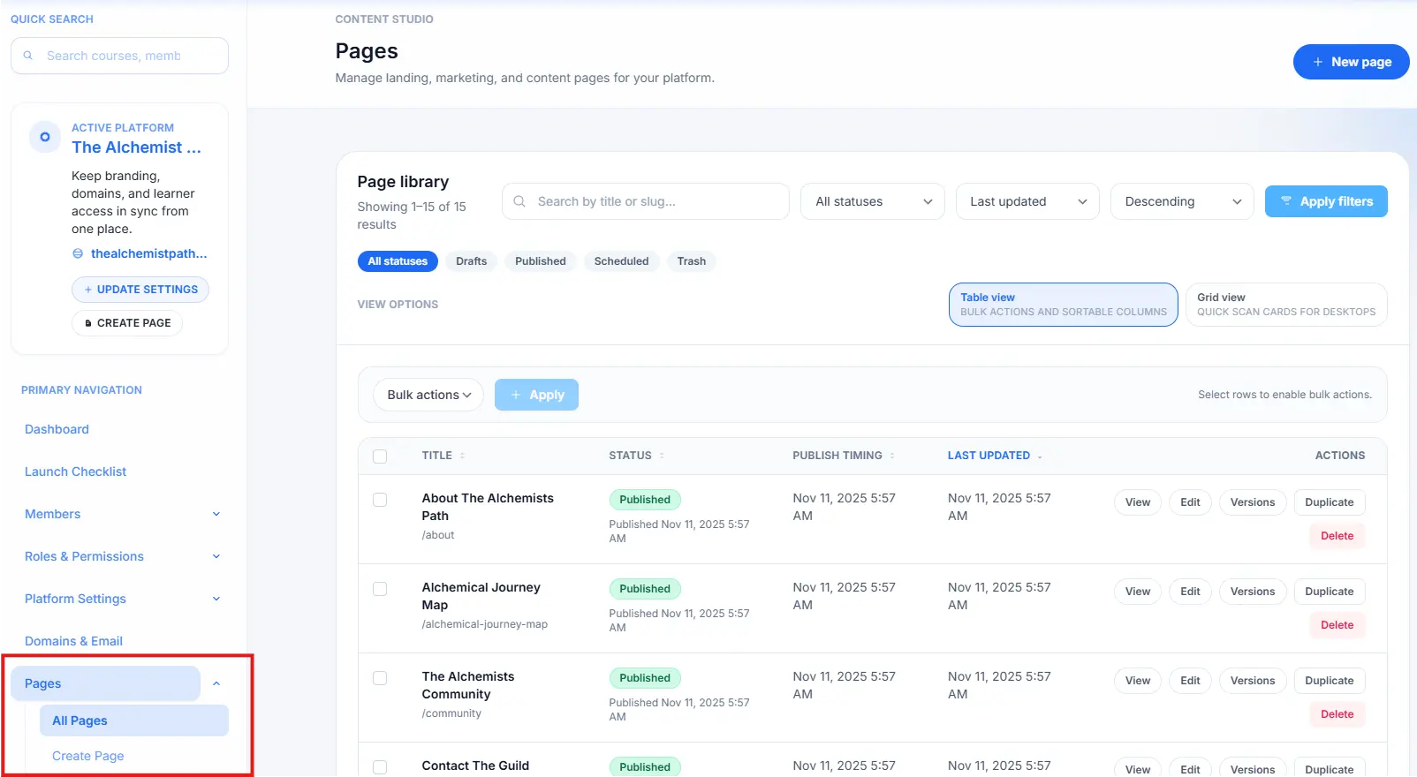Screen dimensions: 1417x777
Task: Click the Contact The Guild title
Action: tap(475, 766)
